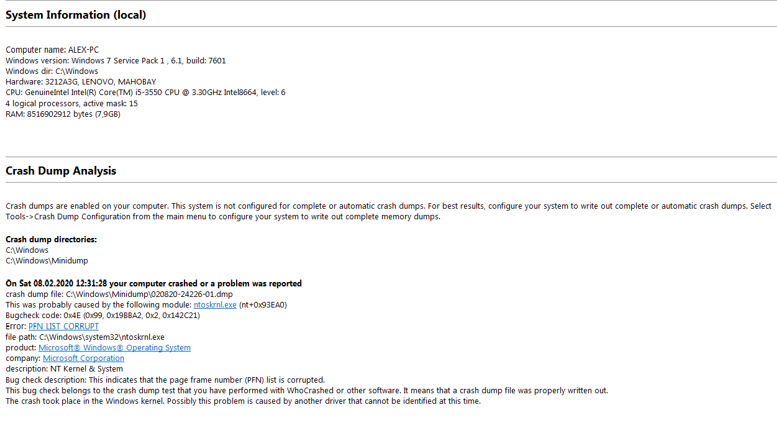The height and width of the screenshot is (433, 777).
Task: Click the C:\Windows\Minidump directory entry
Action: point(47,261)
